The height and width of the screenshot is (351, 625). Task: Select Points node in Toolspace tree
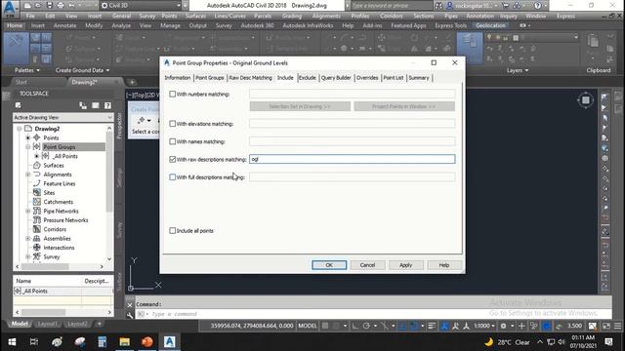tap(51, 137)
